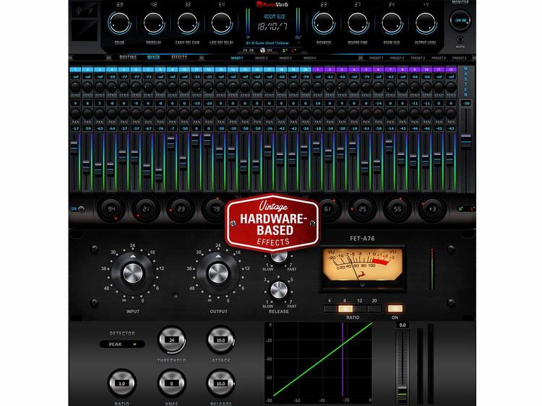Click the lower Release knob showing 10.0

pos(221,383)
